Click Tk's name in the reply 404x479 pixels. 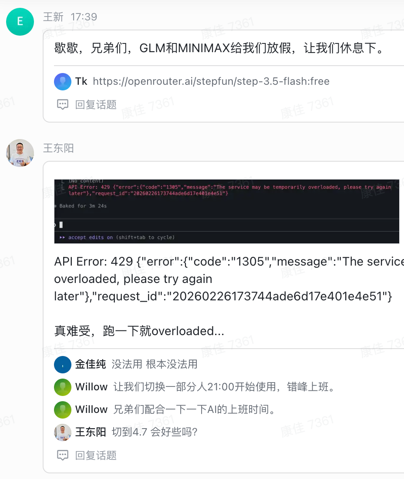tap(81, 82)
